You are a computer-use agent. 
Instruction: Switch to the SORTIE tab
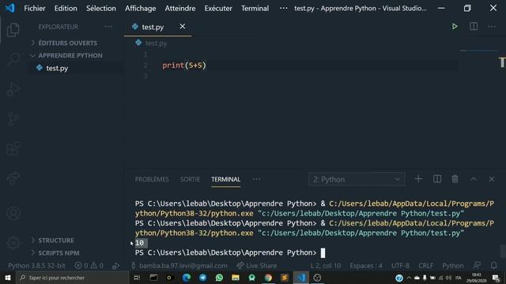point(190,179)
